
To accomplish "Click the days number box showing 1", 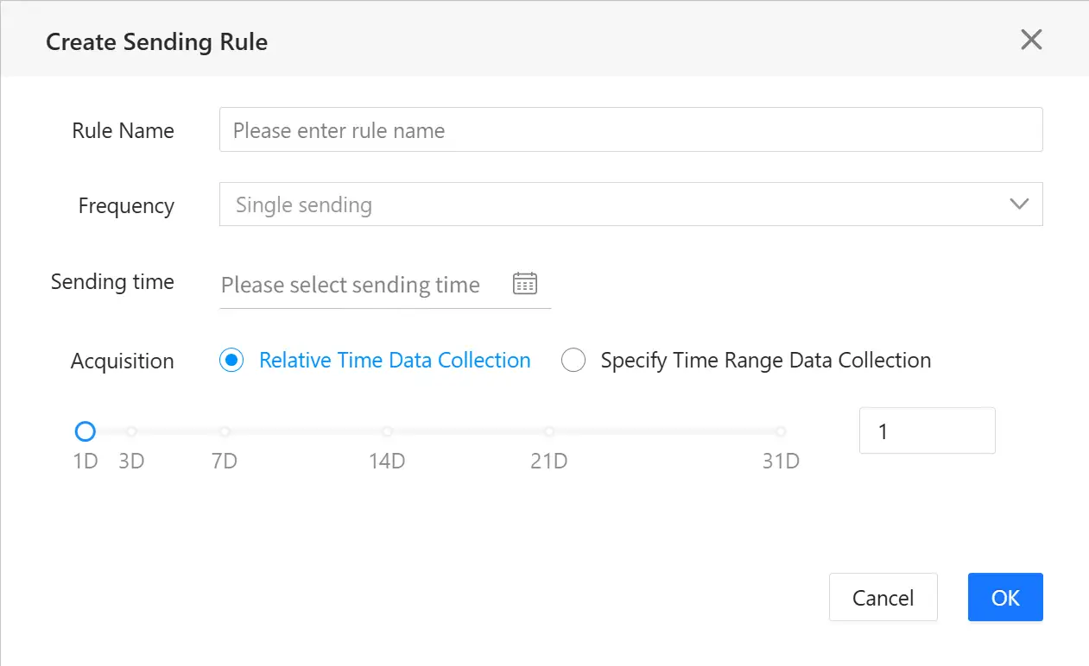I will tap(927, 431).
